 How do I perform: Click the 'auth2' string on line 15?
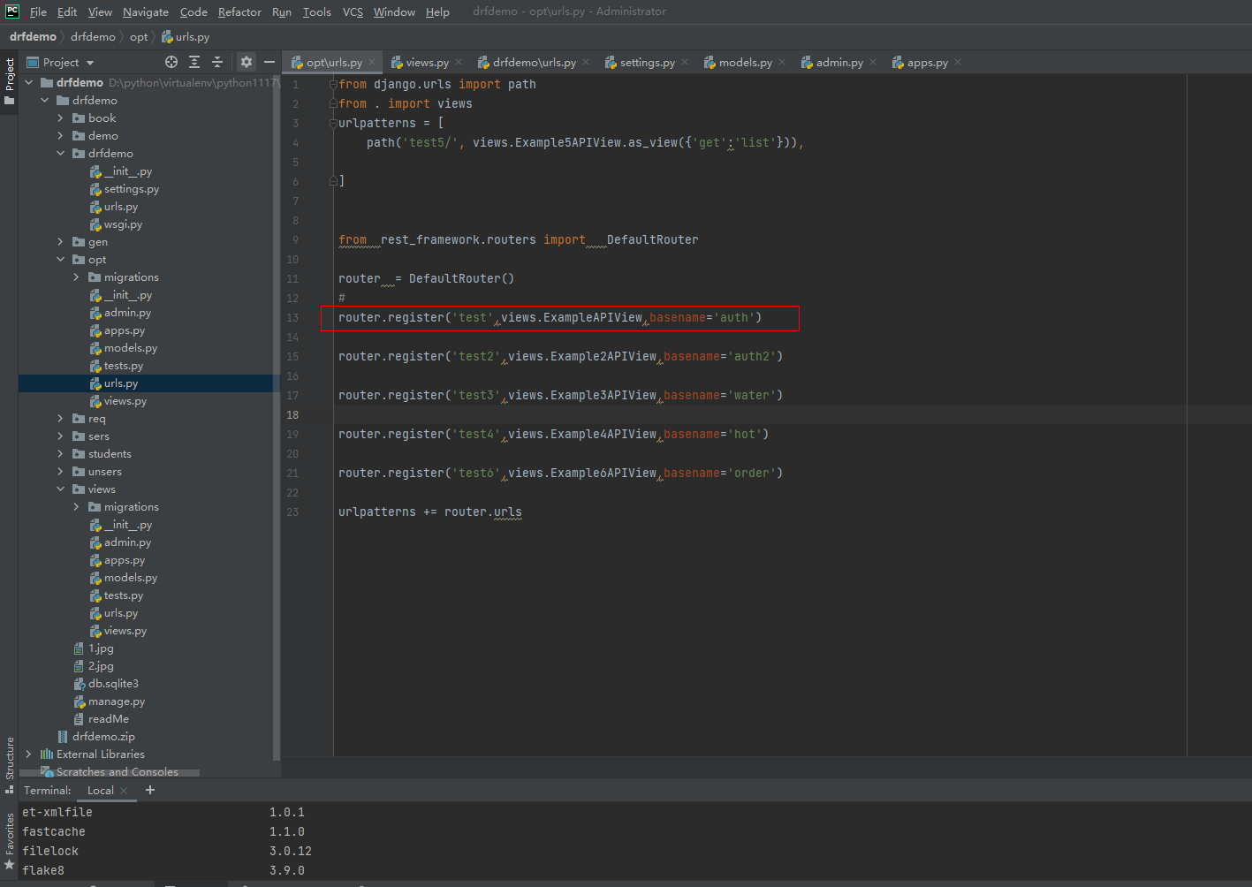click(755, 356)
